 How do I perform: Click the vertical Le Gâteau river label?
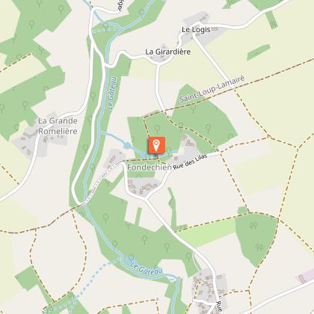[112, 93]
